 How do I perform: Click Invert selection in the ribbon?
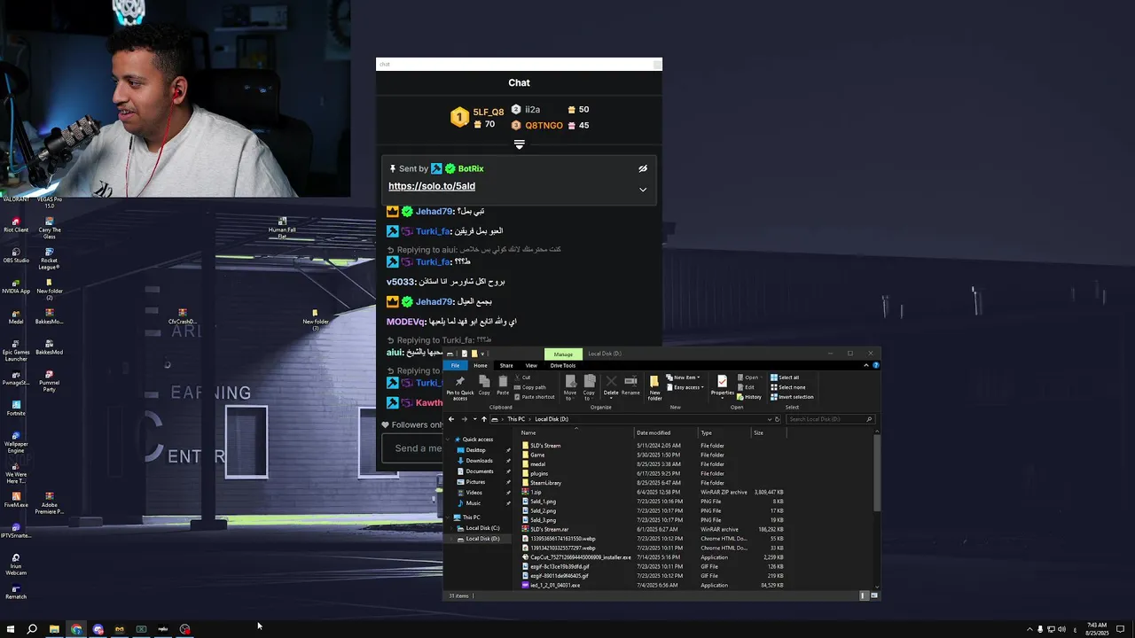pyautogui.click(x=792, y=397)
